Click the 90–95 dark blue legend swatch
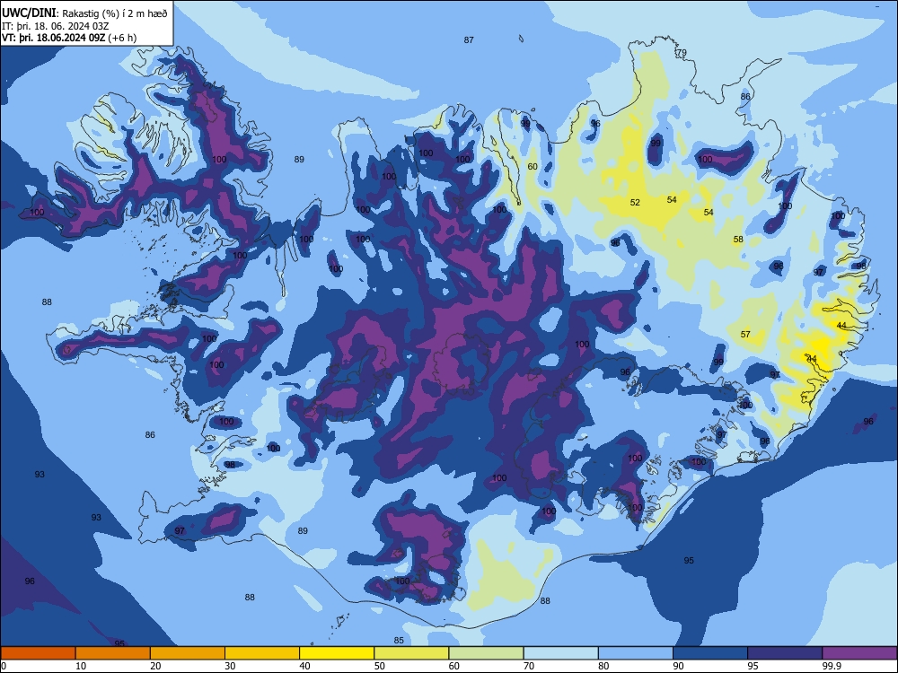The image size is (898, 673). coord(710,653)
